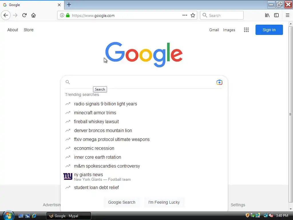Show site information icon in address bar
Image resolution: width=293 pixels, height=220 pixels.
pyautogui.click(x=62, y=15)
